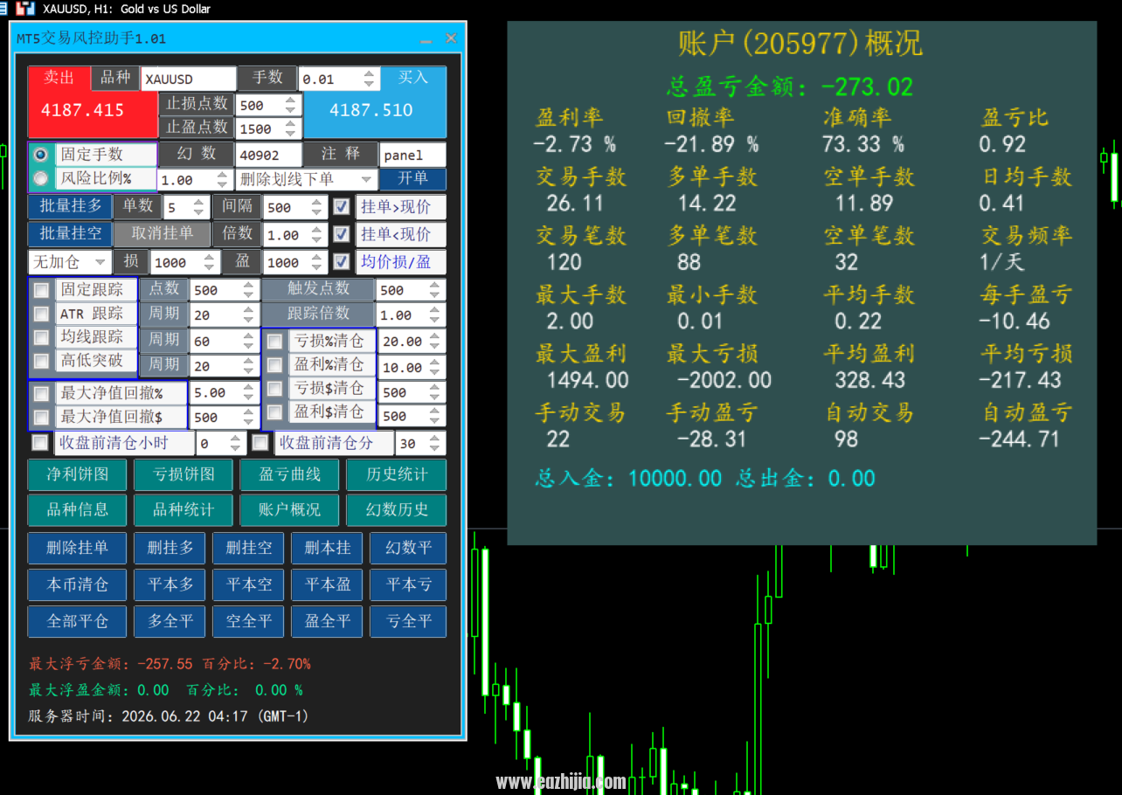This screenshot has height=795, width=1122.
Task: Adjust the 间隔 stepper value 500
Action: click(x=296, y=208)
